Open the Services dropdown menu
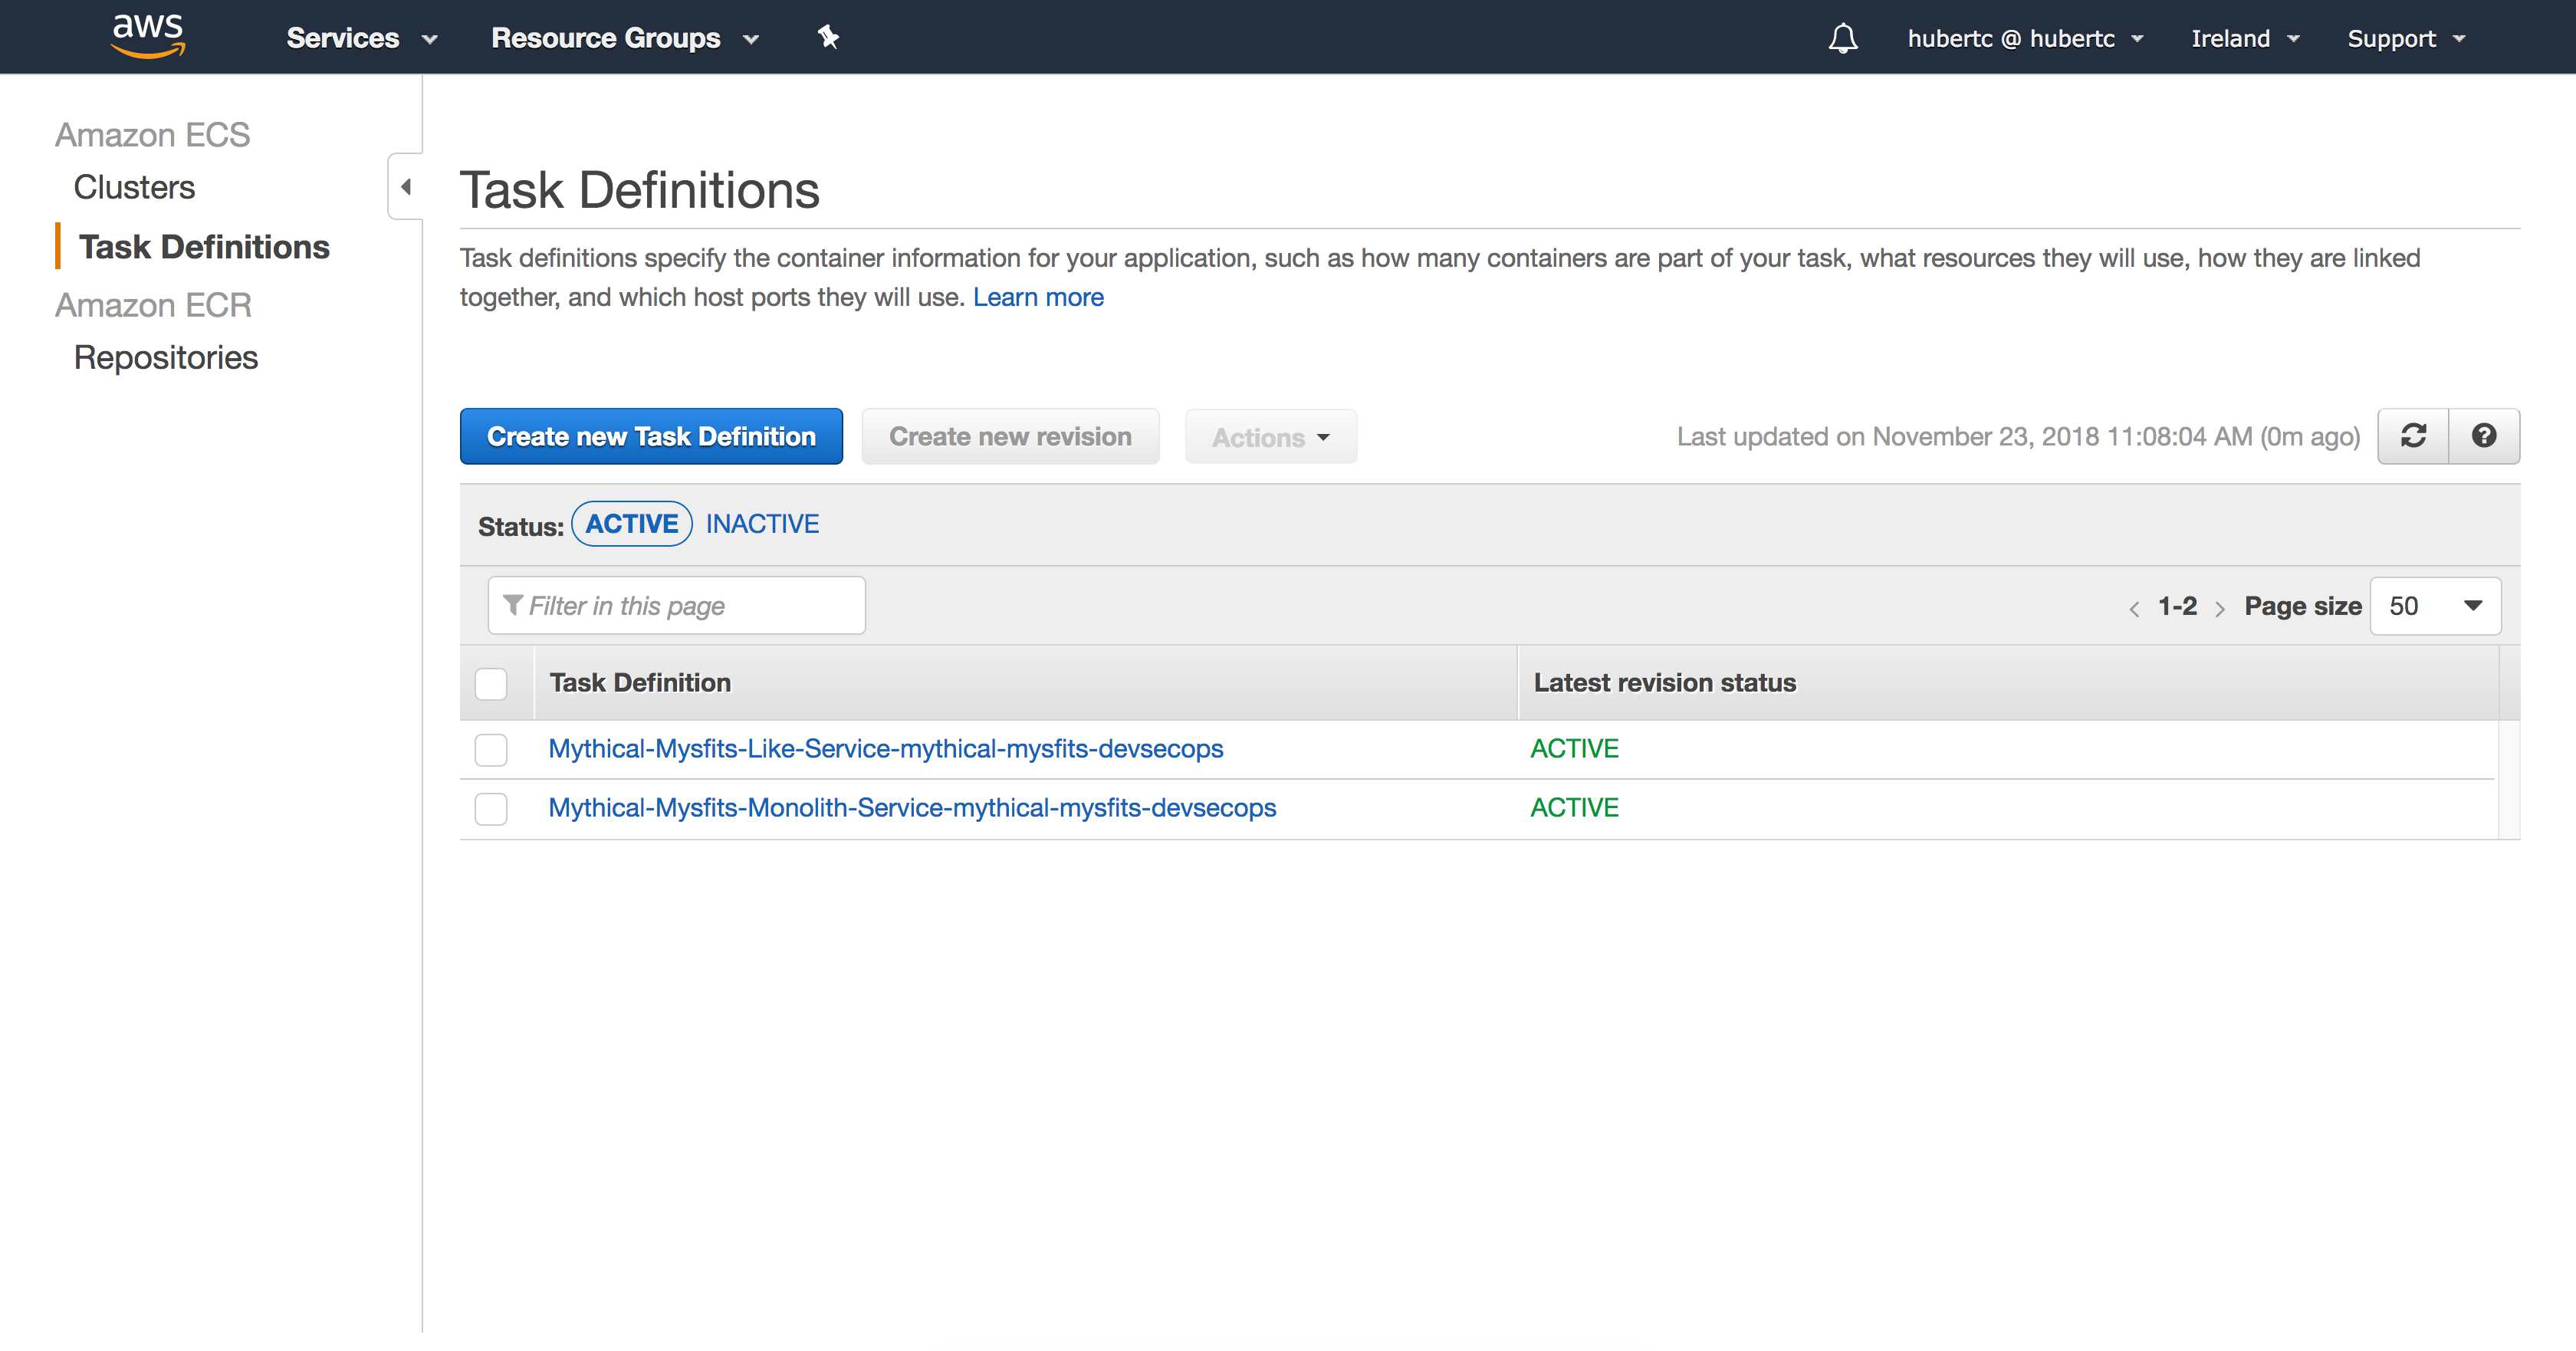This screenshot has width=2576, height=1351. (362, 38)
